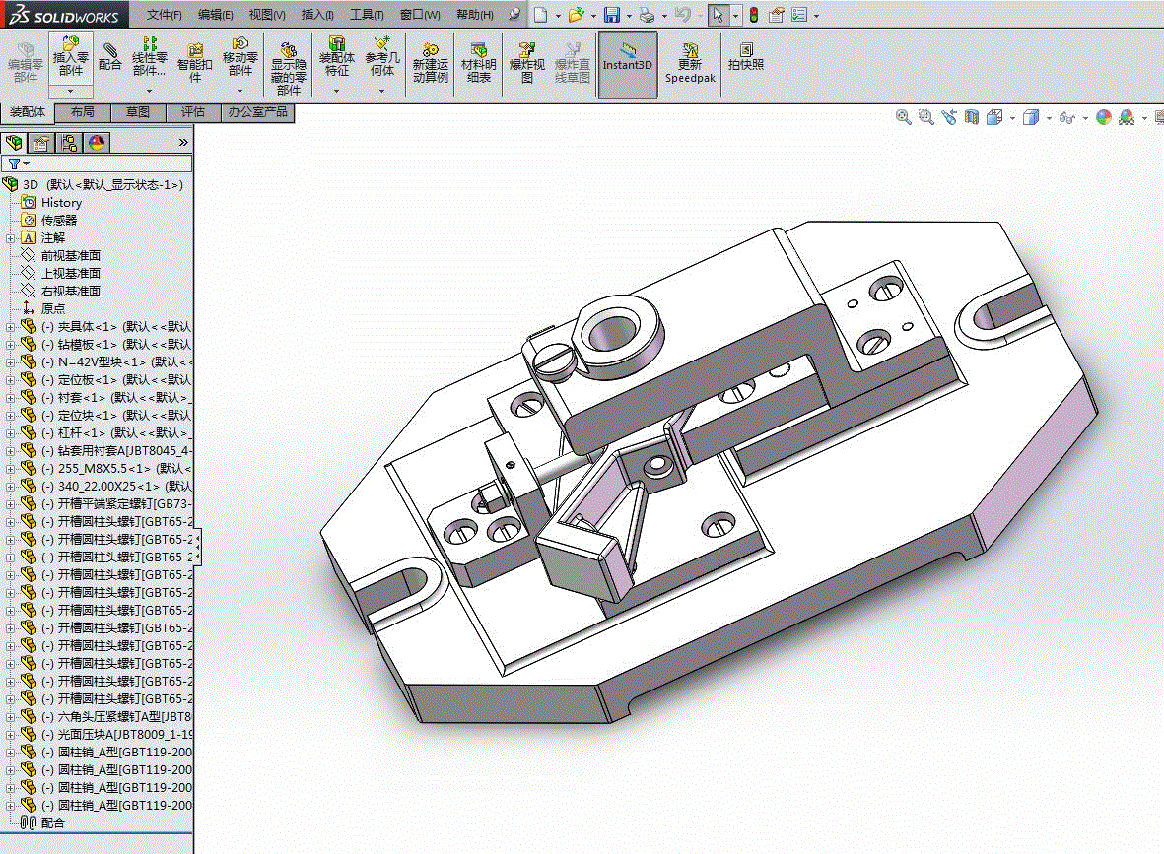This screenshot has width=1164, height=854.
Task: Open the DisplayManager color sphere tab
Action: (97, 143)
